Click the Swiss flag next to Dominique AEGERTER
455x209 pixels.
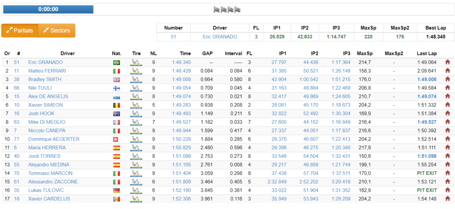116,139
